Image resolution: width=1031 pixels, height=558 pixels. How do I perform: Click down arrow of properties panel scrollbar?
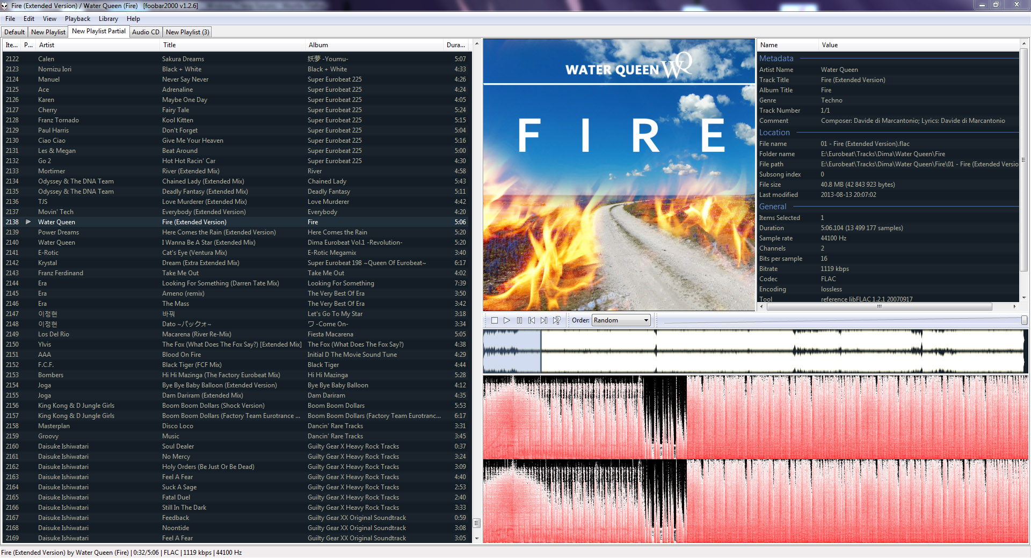(1024, 297)
